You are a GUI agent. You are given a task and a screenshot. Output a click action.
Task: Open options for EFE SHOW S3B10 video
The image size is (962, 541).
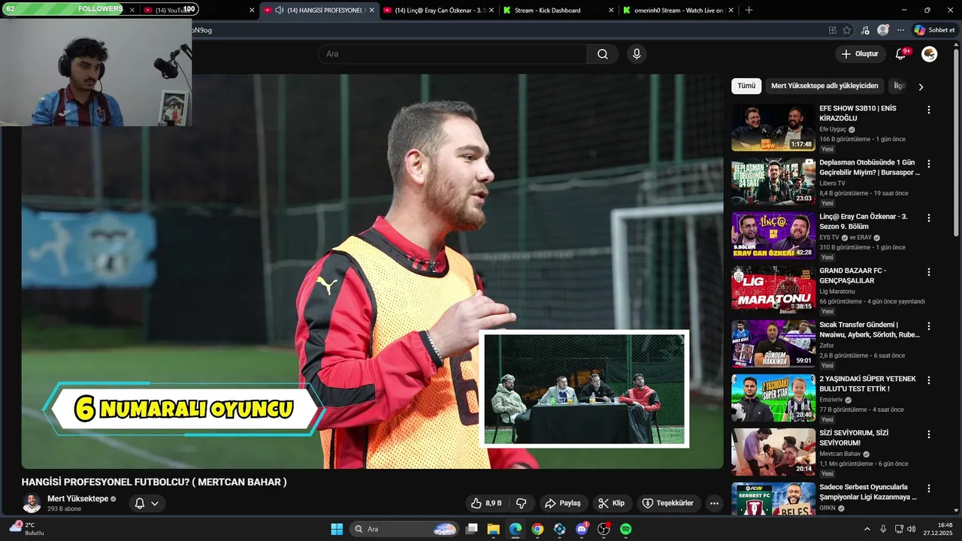point(929,110)
